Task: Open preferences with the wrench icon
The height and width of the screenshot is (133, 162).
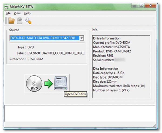Action: point(28,21)
